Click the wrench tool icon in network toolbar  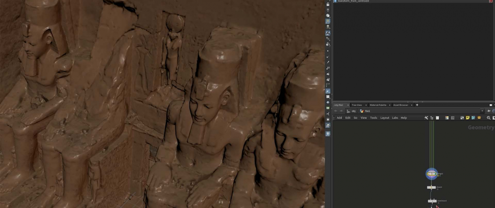[426, 118]
